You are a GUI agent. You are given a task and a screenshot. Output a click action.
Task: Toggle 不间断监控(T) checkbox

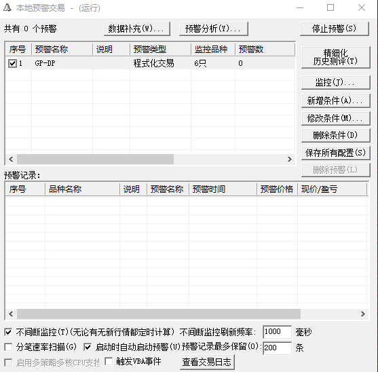(8, 332)
